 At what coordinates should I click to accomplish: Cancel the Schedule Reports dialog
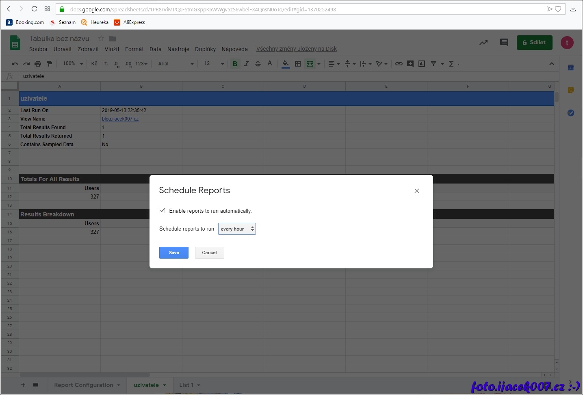click(209, 253)
